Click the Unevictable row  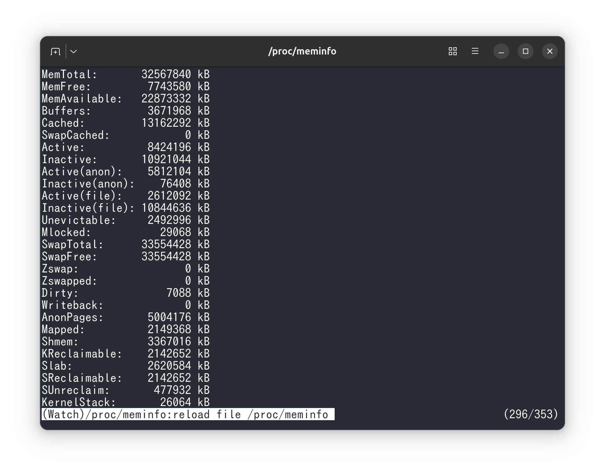tap(126, 220)
